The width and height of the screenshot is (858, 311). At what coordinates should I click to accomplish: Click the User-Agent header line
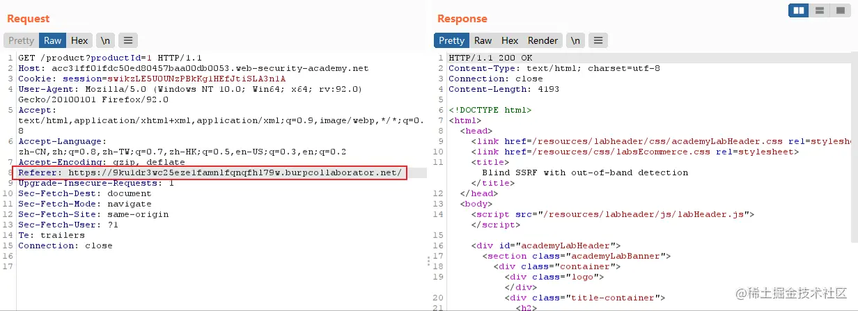[x=190, y=89]
